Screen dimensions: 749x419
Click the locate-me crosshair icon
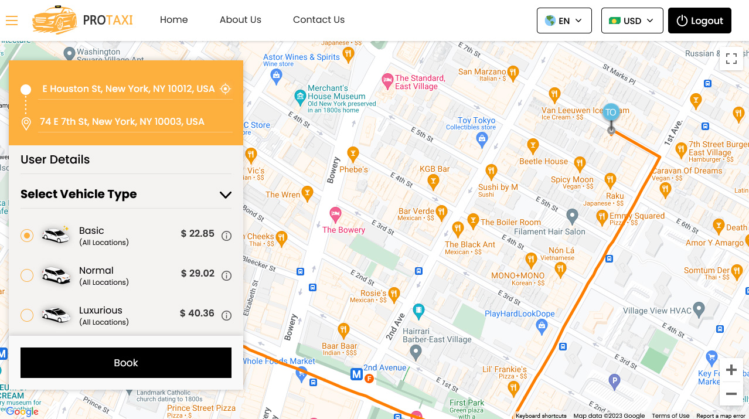[x=225, y=89]
